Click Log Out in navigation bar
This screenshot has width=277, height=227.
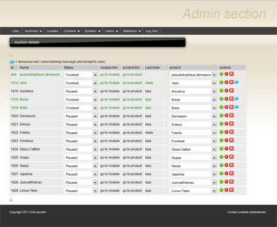[x=151, y=31]
